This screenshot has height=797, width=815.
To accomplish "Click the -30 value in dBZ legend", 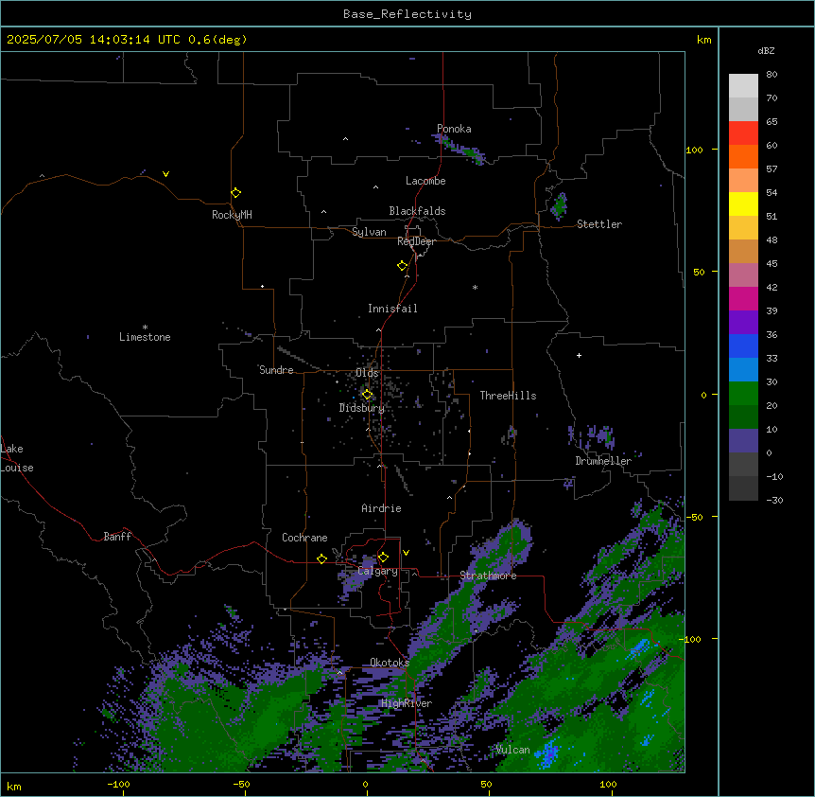I will point(774,500).
